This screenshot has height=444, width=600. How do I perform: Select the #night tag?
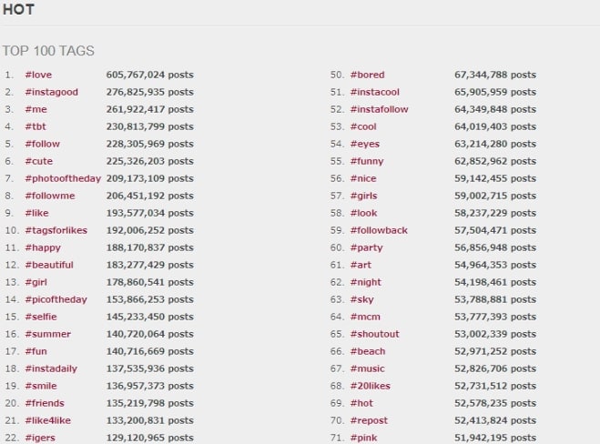coord(365,282)
